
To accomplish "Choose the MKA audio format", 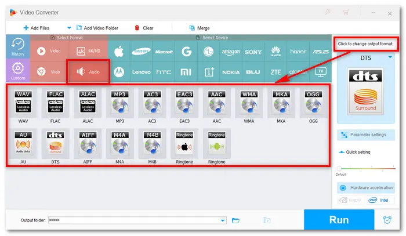I will click(281, 103).
